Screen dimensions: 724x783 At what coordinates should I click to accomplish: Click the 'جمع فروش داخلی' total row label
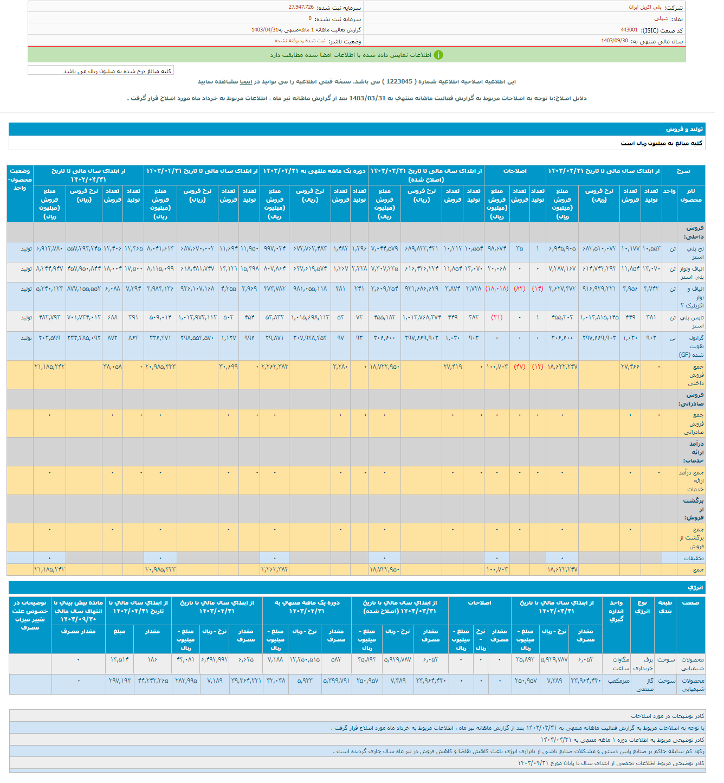(x=696, y=375)
